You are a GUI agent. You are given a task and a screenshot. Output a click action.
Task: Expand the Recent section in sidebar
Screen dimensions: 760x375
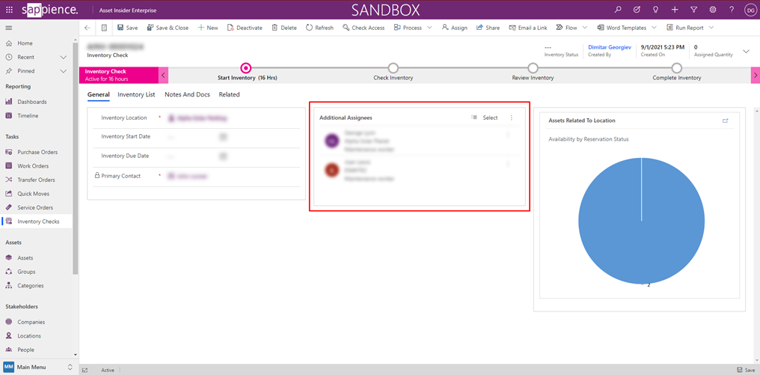tap(64, 57)
